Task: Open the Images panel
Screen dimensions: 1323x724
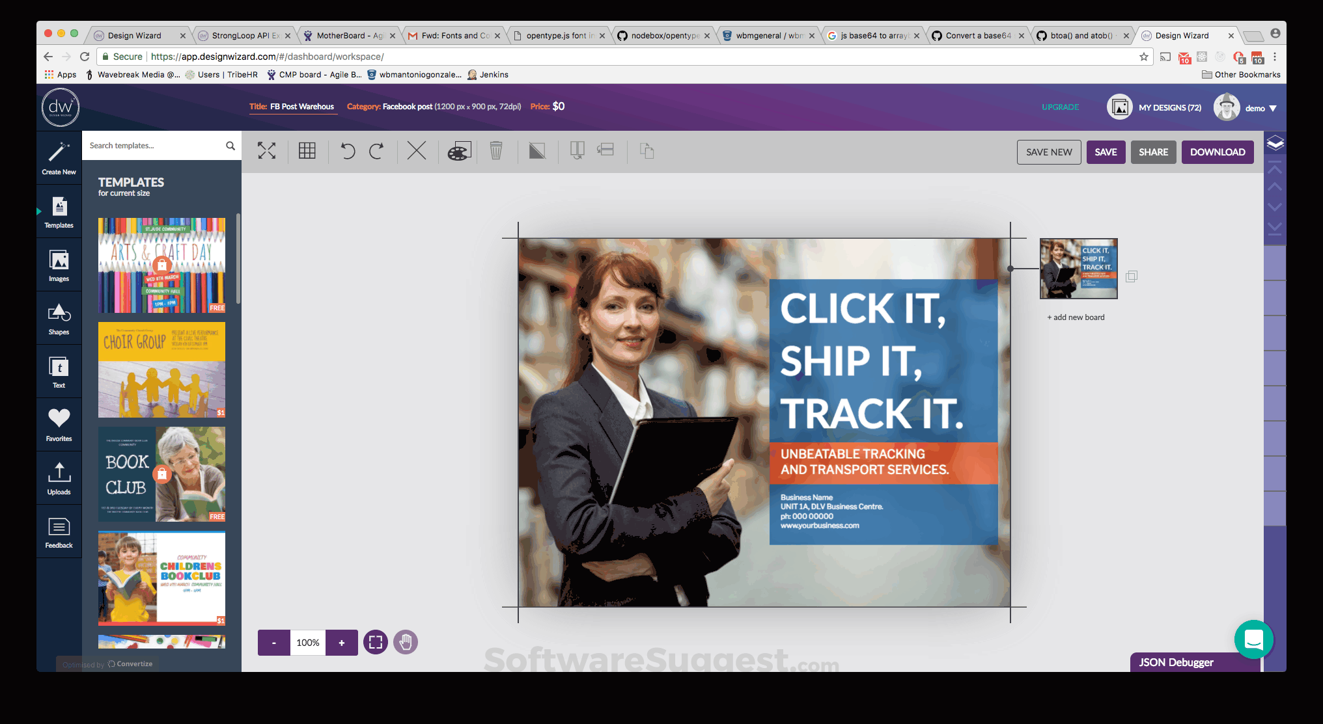Action: point(59,265)
